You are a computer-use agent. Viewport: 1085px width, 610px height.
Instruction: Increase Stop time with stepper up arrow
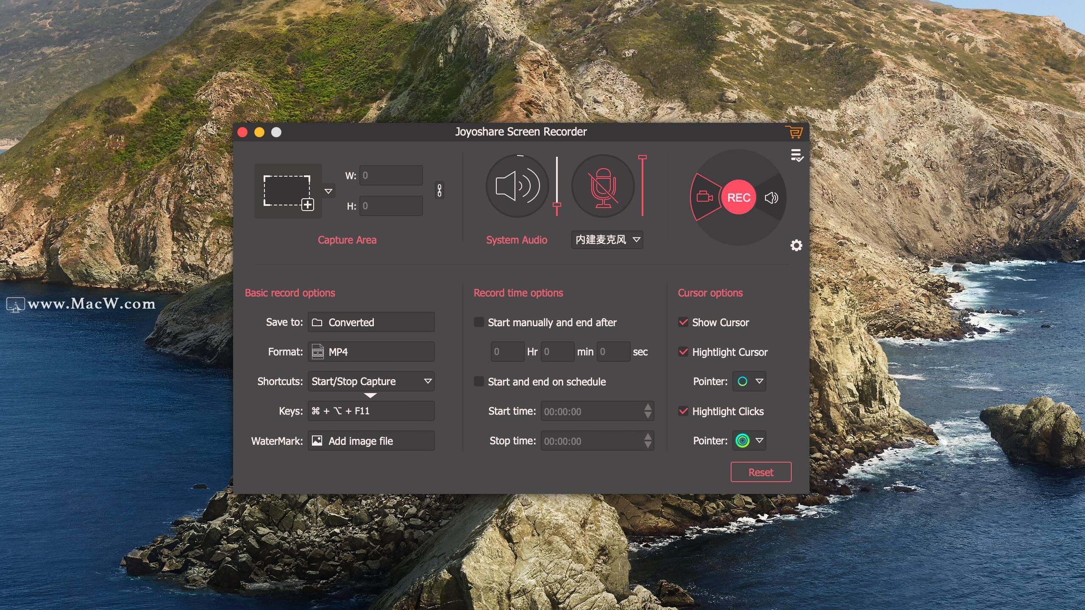[x=648, y=436]
